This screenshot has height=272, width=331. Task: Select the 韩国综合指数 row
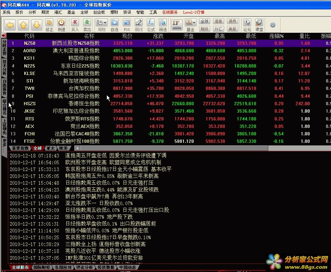pyautogui.click(x=169, y=58)
